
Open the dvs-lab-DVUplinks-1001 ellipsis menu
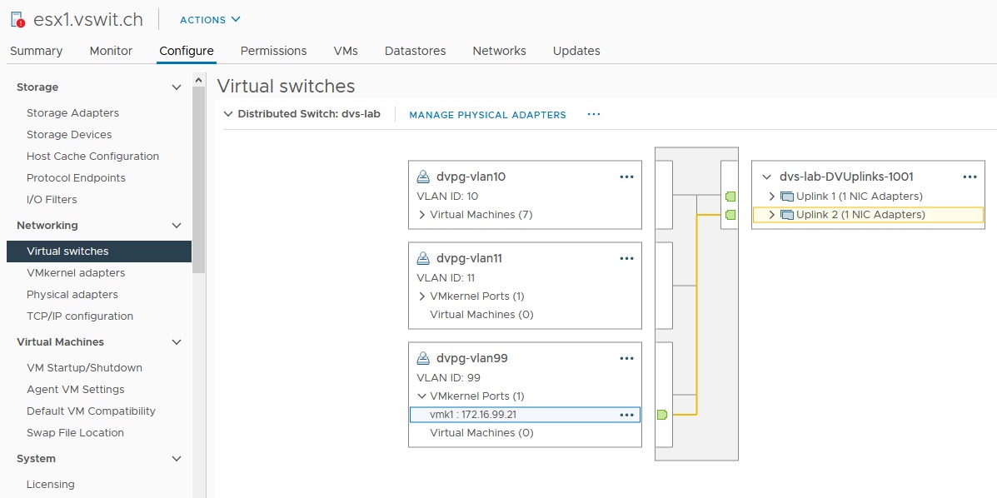click(x=970, y=177)
